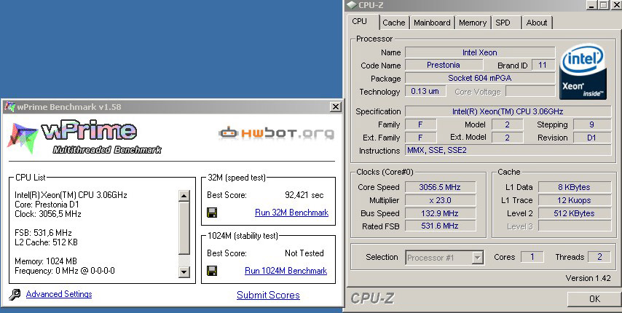Open the Mainboard tab in CPU-Z

coord(432,23)
